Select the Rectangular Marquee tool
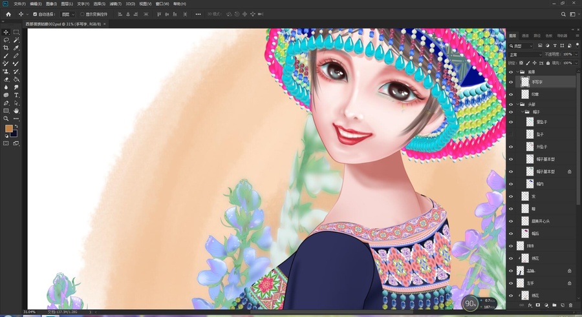The height and width of the screenshot is (317, 582). click(16, 32)
